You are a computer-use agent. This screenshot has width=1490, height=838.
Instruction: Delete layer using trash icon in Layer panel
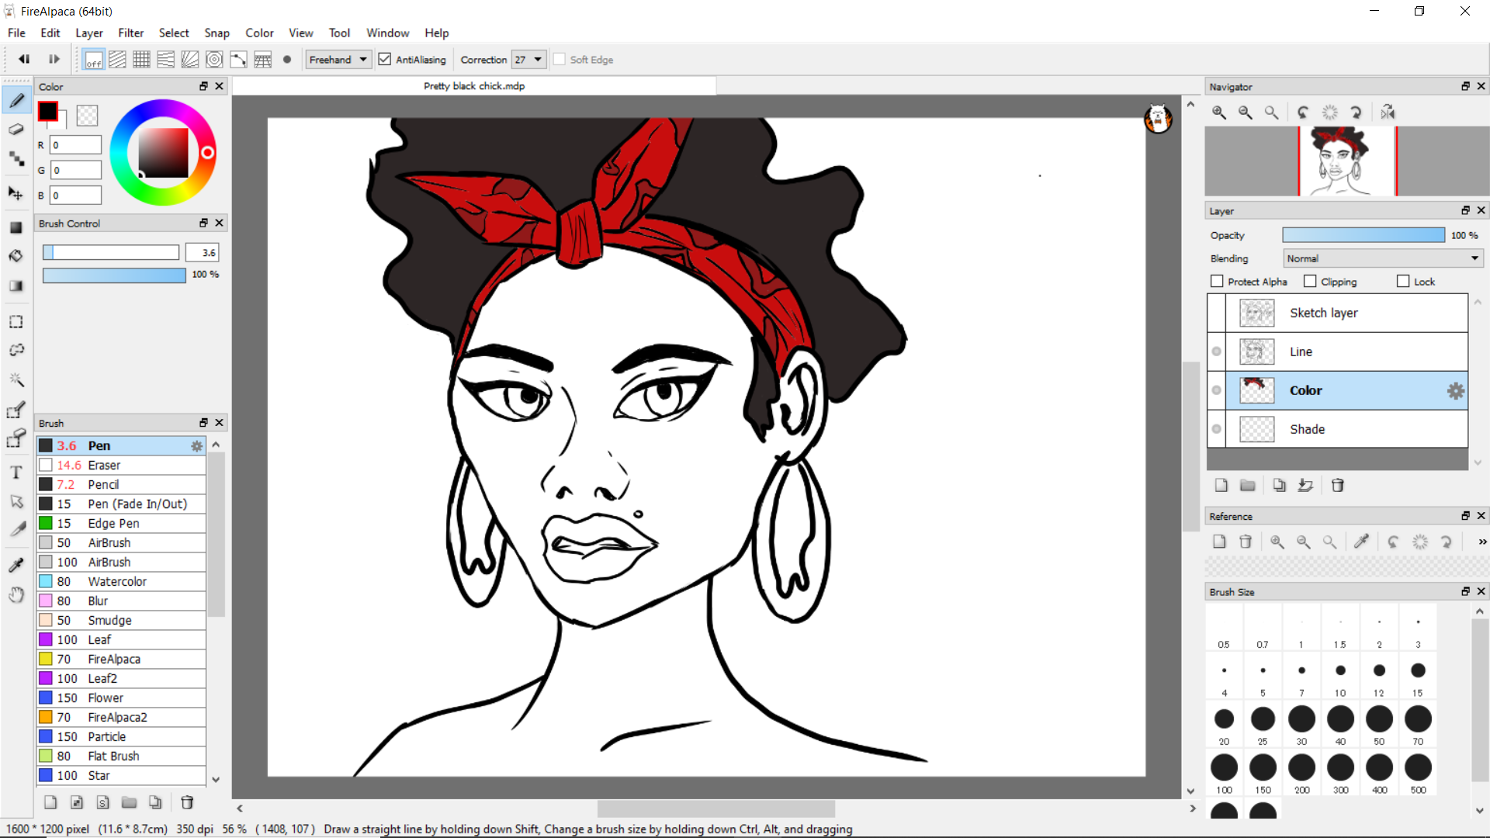pos(1337,486)
